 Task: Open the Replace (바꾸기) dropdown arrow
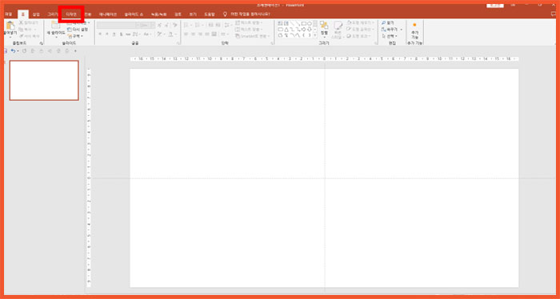pyautogui.click(x=402, y=30)
